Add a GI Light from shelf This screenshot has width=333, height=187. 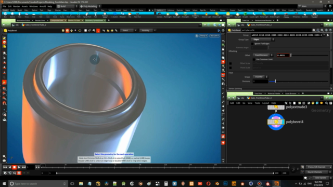[245, 15]
